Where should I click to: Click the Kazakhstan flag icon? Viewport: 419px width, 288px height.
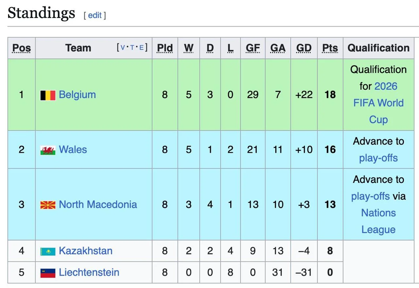tap(48, 251)
